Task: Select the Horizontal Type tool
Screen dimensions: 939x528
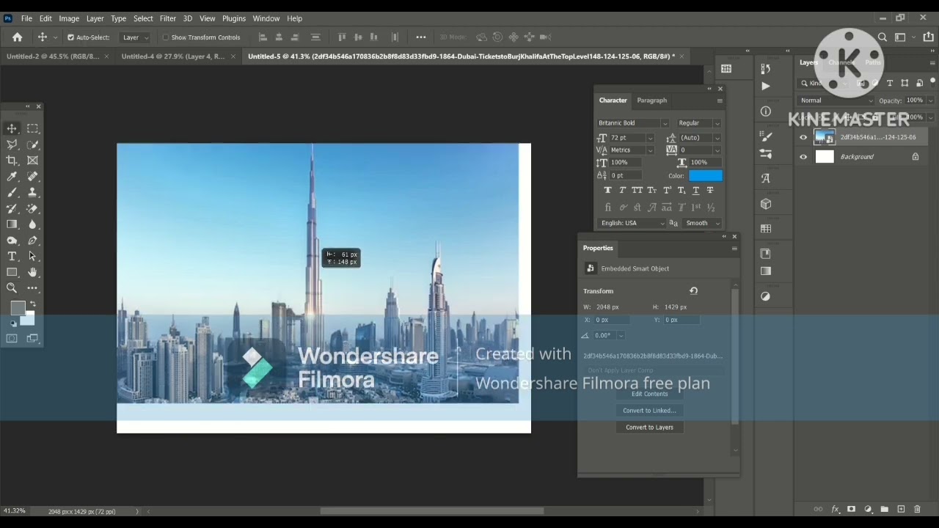Action: point(12,256)
